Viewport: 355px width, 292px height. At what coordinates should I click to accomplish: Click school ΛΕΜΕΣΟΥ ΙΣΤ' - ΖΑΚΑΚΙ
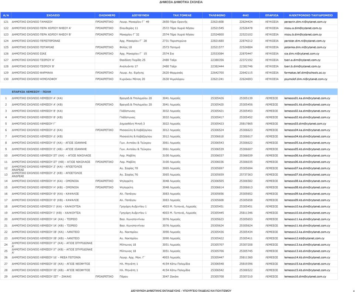[41, 276]
